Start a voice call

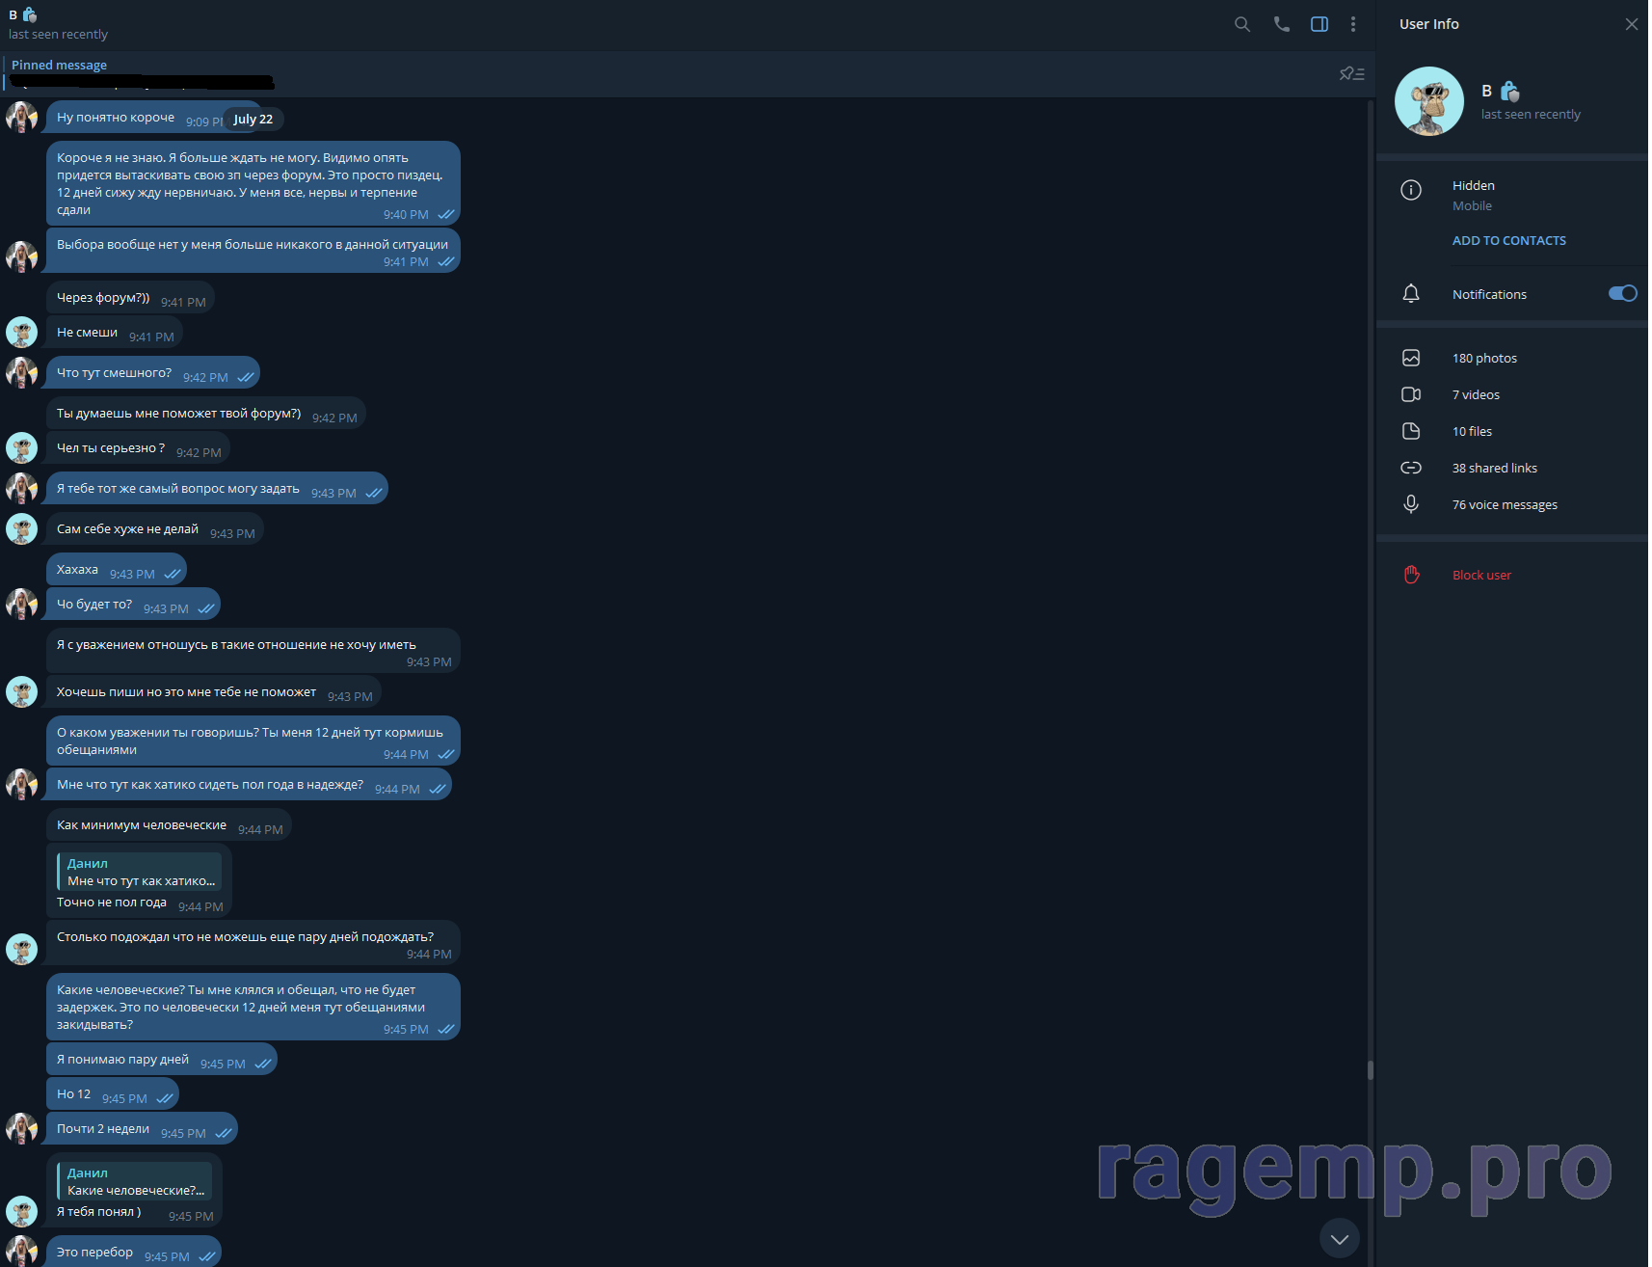[x=1281, y=25]
